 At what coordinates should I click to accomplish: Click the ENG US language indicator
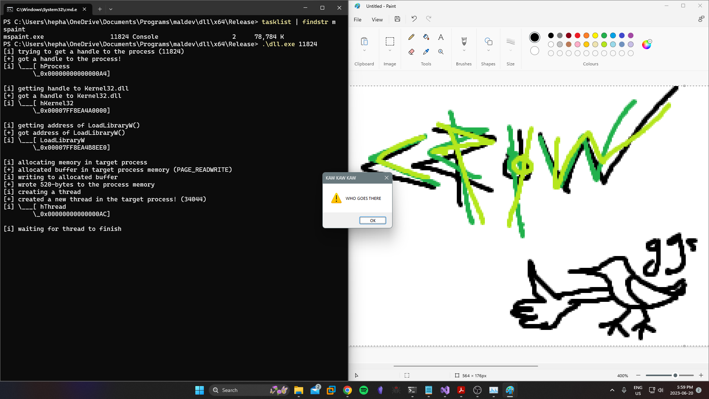[x=638, y=390]
